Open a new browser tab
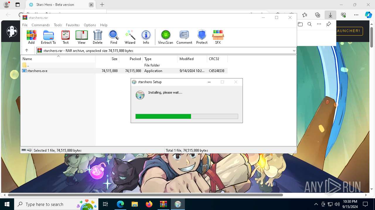This screenshot has height=210, width=375. coord(102,5)
